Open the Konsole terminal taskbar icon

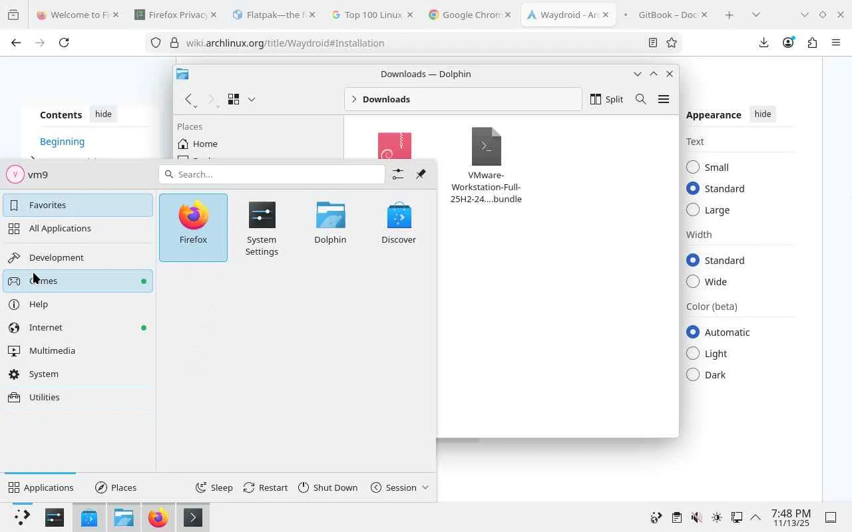(x=192, y=517)
